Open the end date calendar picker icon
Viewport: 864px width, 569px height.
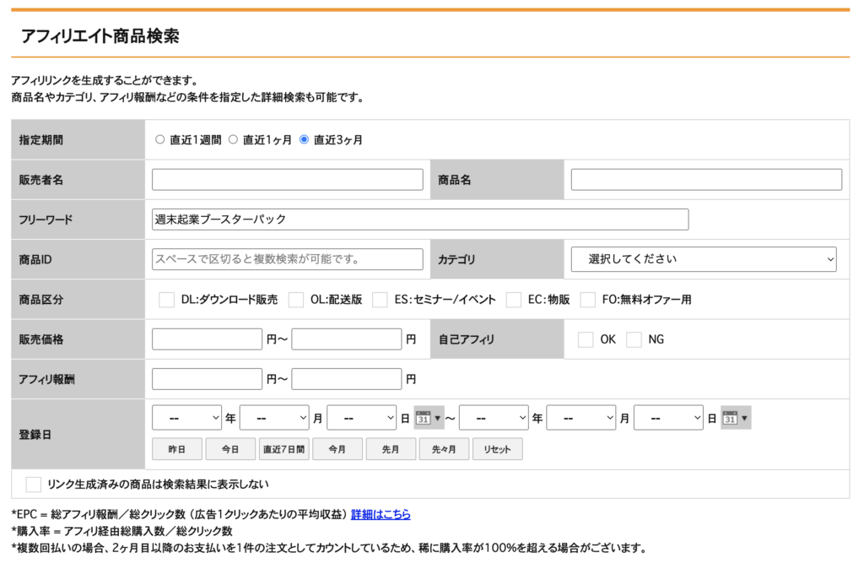[736, 418]
